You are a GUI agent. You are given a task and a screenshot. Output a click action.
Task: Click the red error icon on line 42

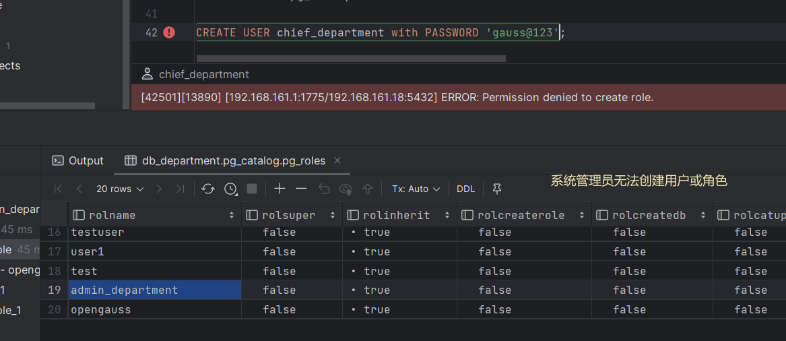169,32
